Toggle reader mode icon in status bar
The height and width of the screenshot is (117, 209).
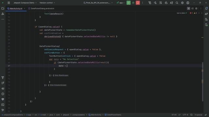[x=191, y=115]
